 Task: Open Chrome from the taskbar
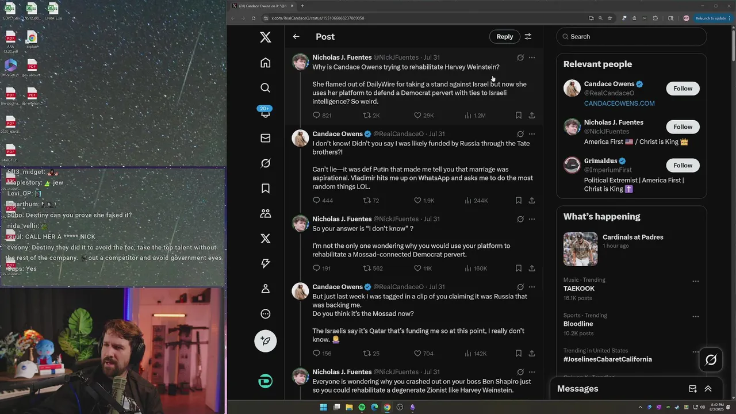[x=387, y=407]
